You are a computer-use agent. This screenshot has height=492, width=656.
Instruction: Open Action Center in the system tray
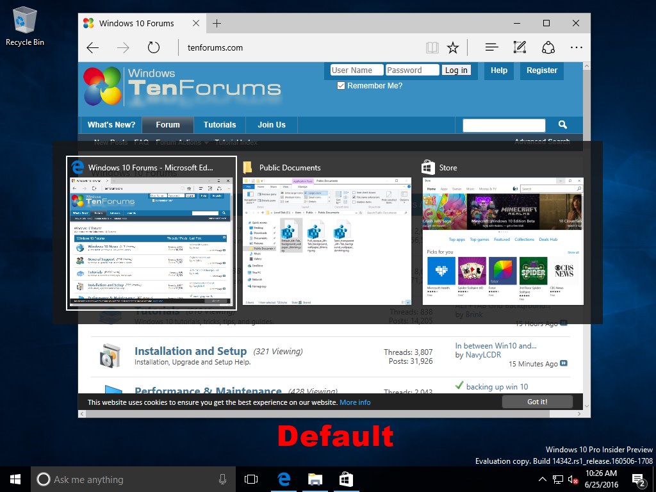[x=637, y=479]
